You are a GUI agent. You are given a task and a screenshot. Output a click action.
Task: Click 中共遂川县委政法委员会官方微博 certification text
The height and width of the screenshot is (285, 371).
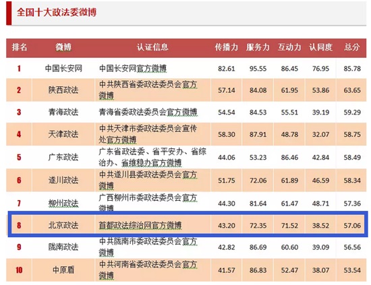point(148,181)
